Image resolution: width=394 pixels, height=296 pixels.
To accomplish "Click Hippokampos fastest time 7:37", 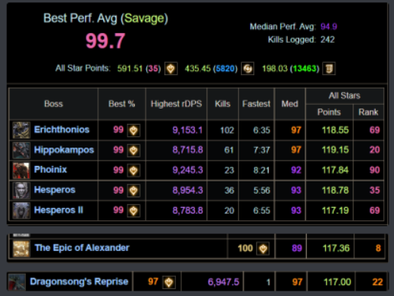I will click(x=262, y=150).
